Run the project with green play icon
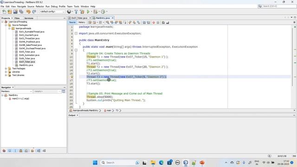The width and height of the screenshot is (297, 167). coord(88,12)
